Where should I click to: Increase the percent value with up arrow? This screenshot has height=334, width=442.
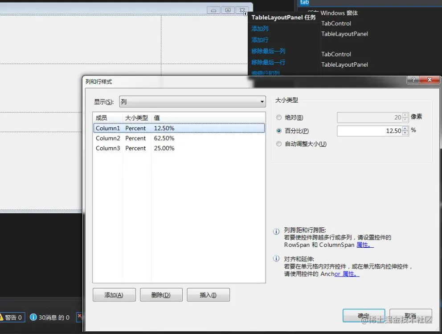(405, 129)
